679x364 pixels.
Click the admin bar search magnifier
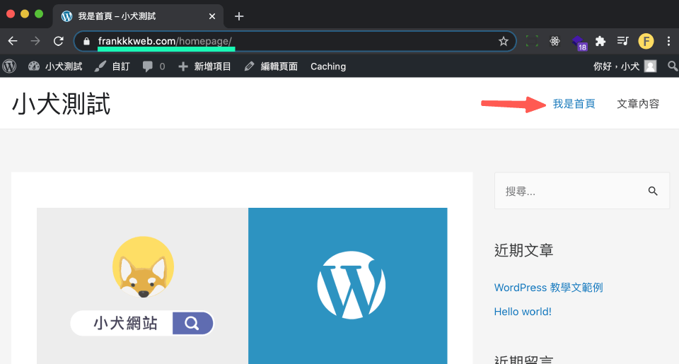pos(673,66)
